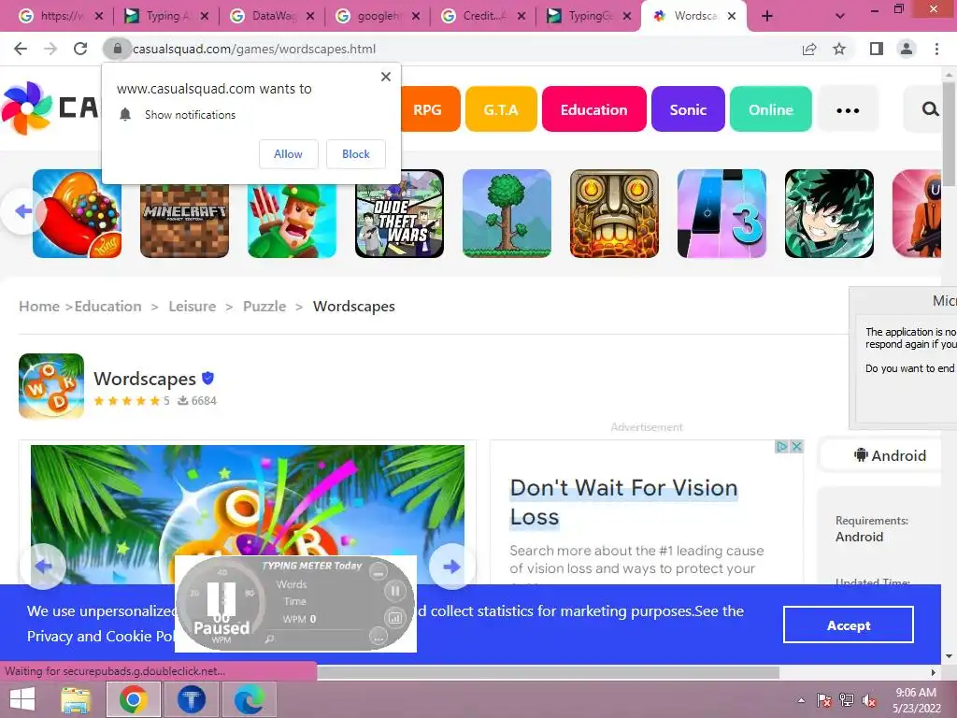
Task: Toggle the browser side panel
Action: coord(877,49)
